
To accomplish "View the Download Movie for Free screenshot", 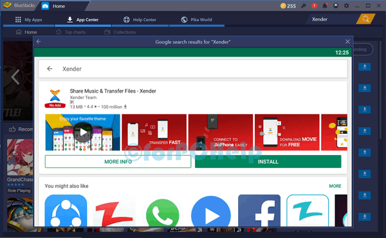I will [x=287, y=132].
